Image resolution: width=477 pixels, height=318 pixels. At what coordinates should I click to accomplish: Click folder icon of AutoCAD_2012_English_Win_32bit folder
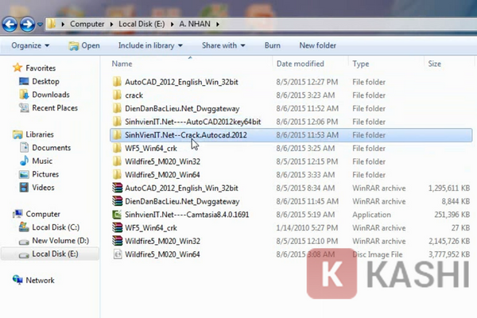click(117, 82)
